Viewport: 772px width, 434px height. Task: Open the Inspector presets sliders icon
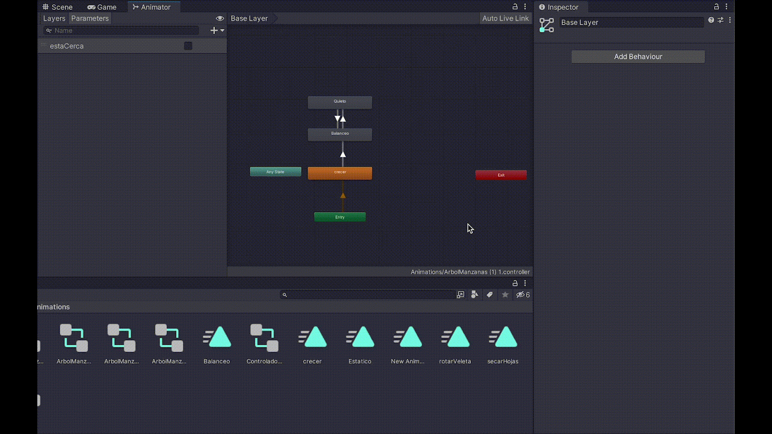coord(720,20)
